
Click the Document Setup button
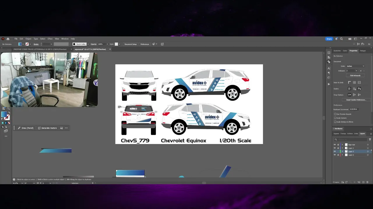[131, 44]
